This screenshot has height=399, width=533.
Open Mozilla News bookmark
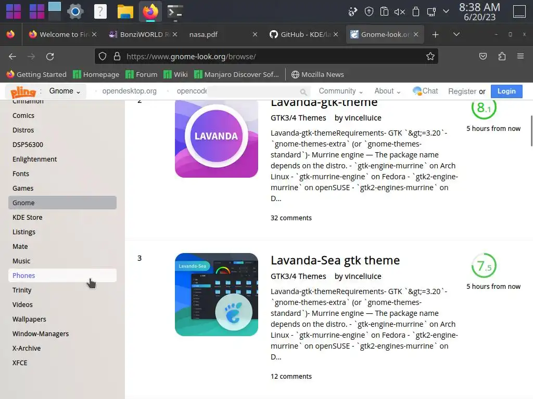pyautogui.click(x=318, y=74)
